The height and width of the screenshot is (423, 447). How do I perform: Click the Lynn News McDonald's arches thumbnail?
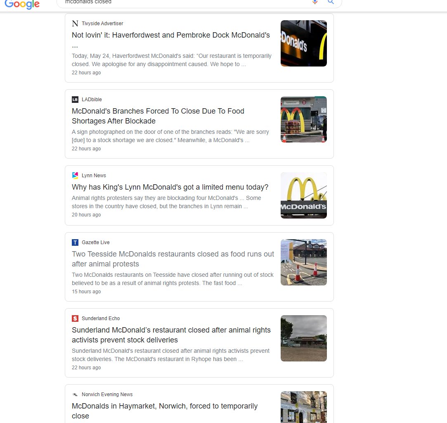tap(303, 195)
